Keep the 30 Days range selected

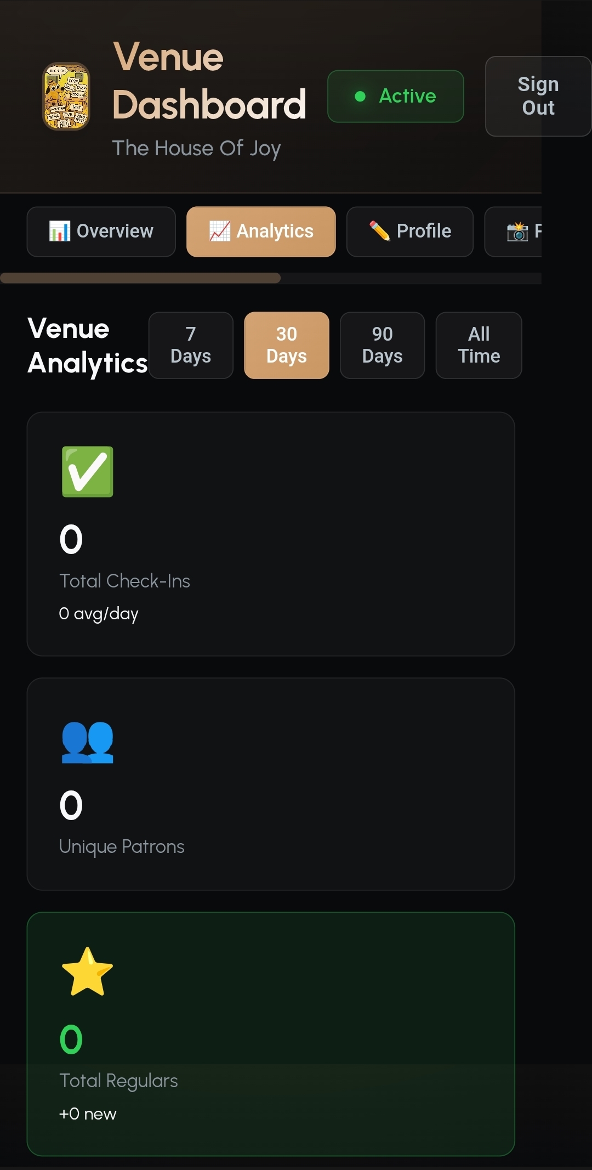click(x=286, y=345)
